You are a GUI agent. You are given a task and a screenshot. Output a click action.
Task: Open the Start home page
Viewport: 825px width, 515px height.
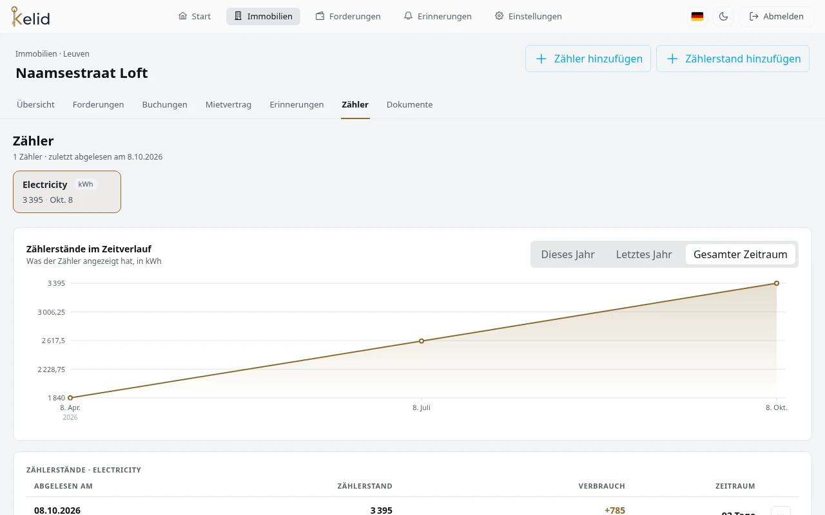[195, 16]
